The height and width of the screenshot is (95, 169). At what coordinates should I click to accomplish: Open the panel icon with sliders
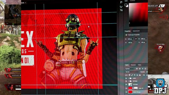pos(121,10)
